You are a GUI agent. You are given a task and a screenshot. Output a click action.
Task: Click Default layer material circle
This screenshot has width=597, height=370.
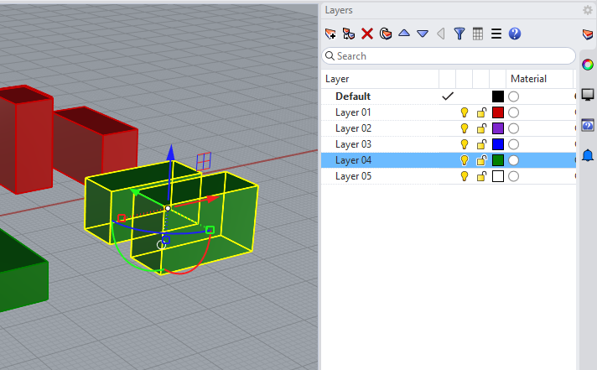pos(514,96)
